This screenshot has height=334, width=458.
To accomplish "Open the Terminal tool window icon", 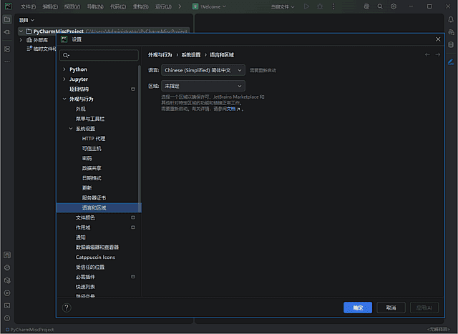I will coord(7,305).
